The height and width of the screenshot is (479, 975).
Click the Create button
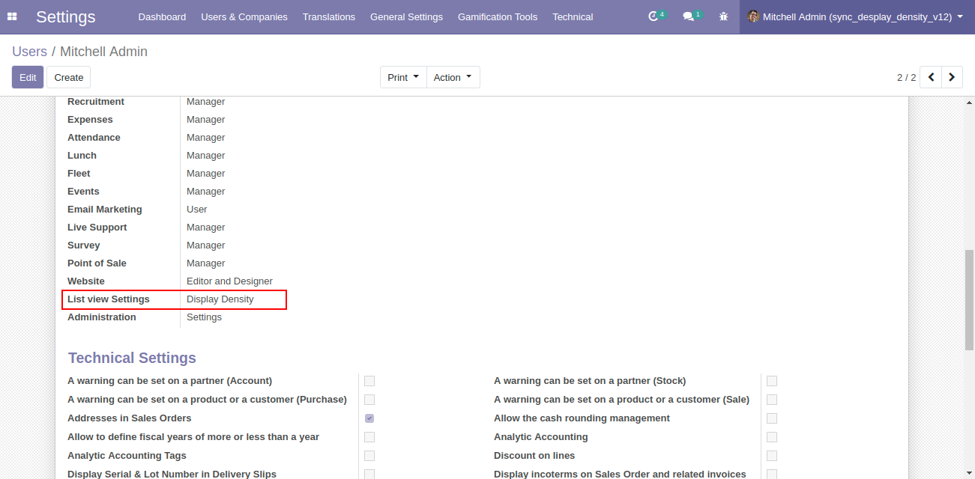pyautogui.click(x=69, y=77)
